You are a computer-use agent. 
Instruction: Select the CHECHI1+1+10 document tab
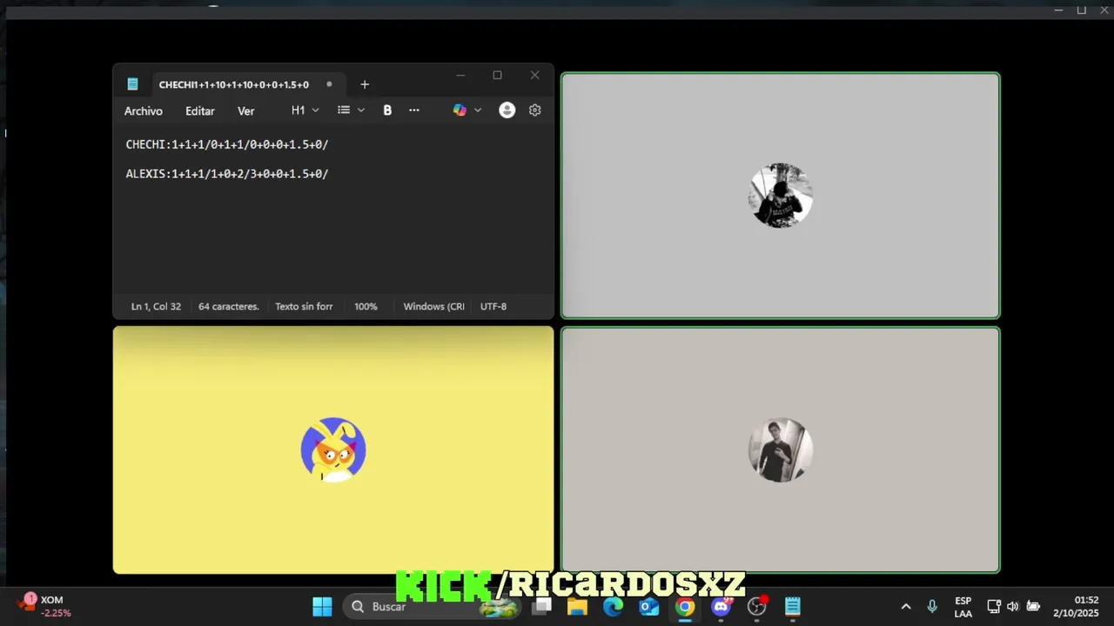(x=233, y=84)
